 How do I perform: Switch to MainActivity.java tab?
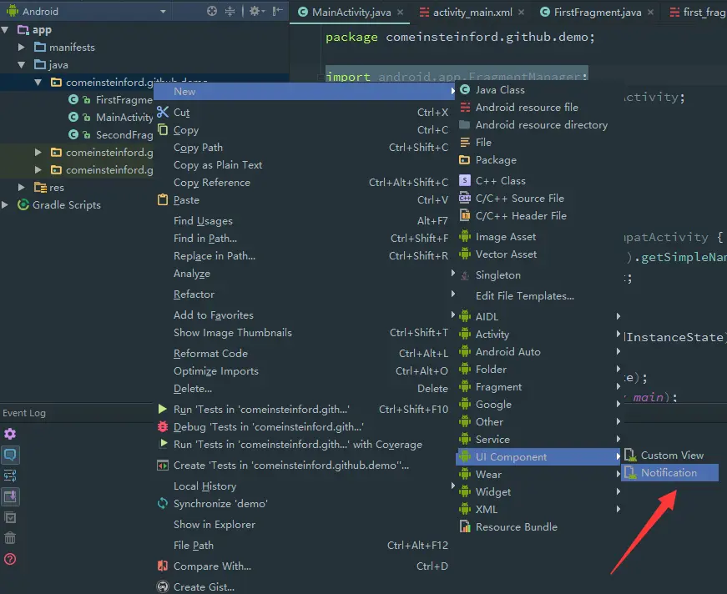pos(351,12)
